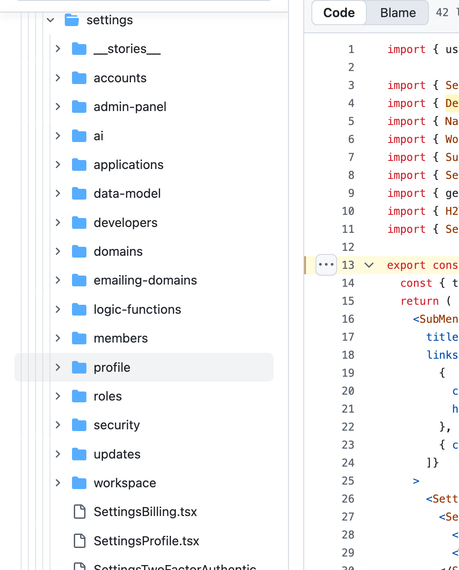
Task: Expand the __stories__ folder chevron
Action: click(58, 49)
